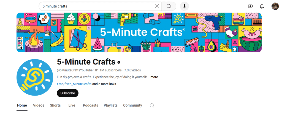Subscribe to 5-Minute Crafts
This screenshot has width=282, height=113.
[x=68, y=93]
